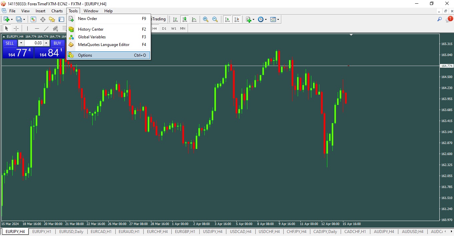Screen dimensions: 454x236
Task: Select the Zoom In magnifier icon
Action: 206,19
